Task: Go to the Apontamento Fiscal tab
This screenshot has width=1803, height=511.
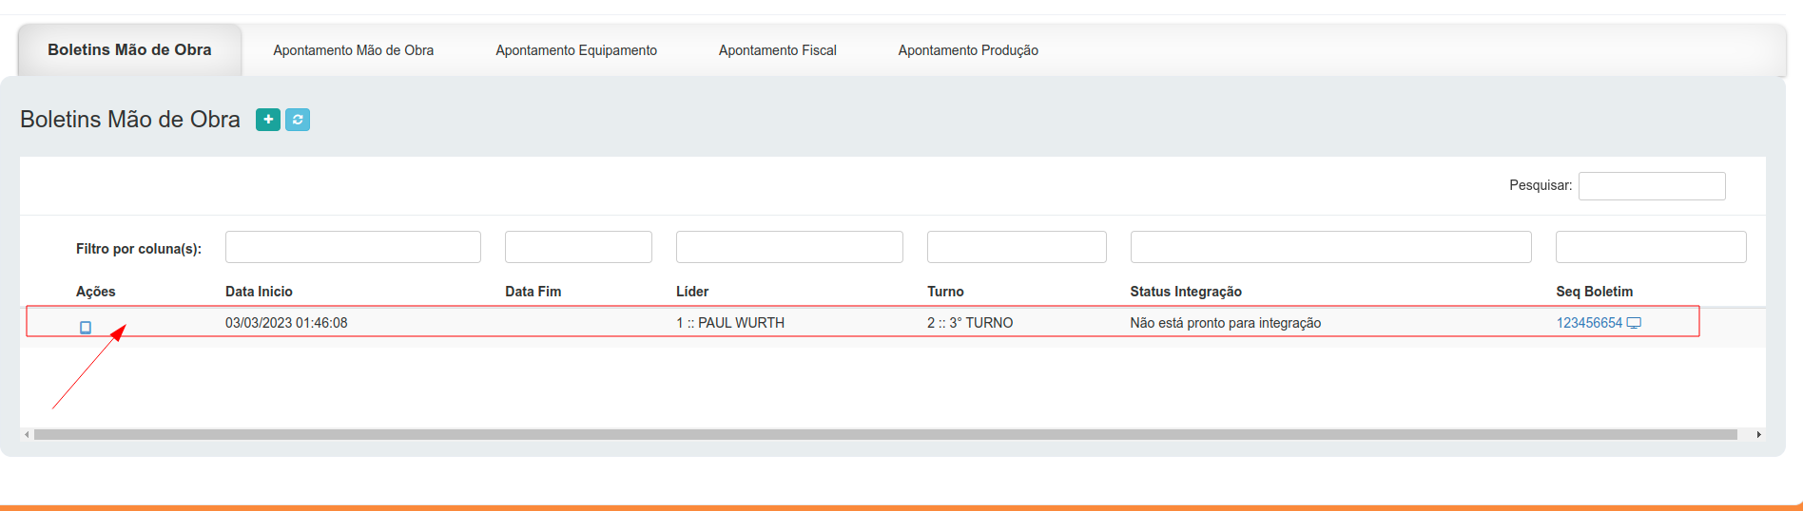Action: click(x=777, y=50)
